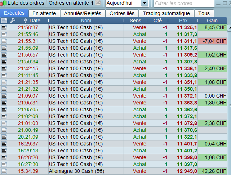Viewport: 231px width, 175px height.
Task: Click the 2,49 CHF gain cell
Action: 212,68
